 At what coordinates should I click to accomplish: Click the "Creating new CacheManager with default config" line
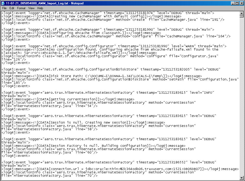(91, 16)
